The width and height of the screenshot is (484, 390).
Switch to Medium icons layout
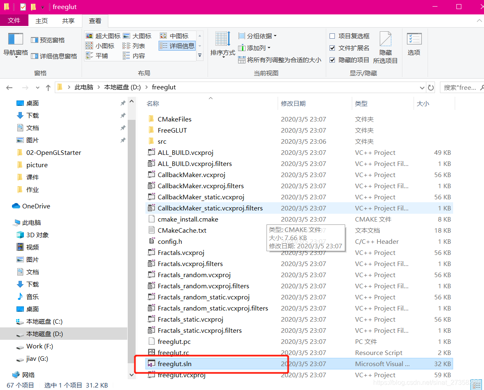[174, 36]
